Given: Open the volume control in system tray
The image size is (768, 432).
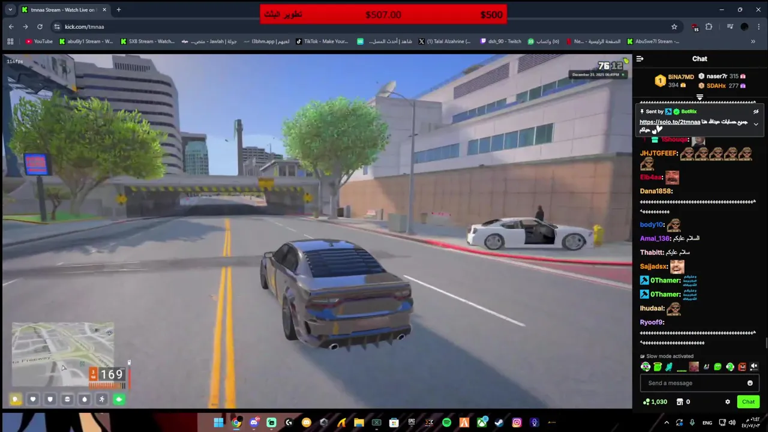Looking at the screenshot, I should pyautogui.click(x=732, y=422).
